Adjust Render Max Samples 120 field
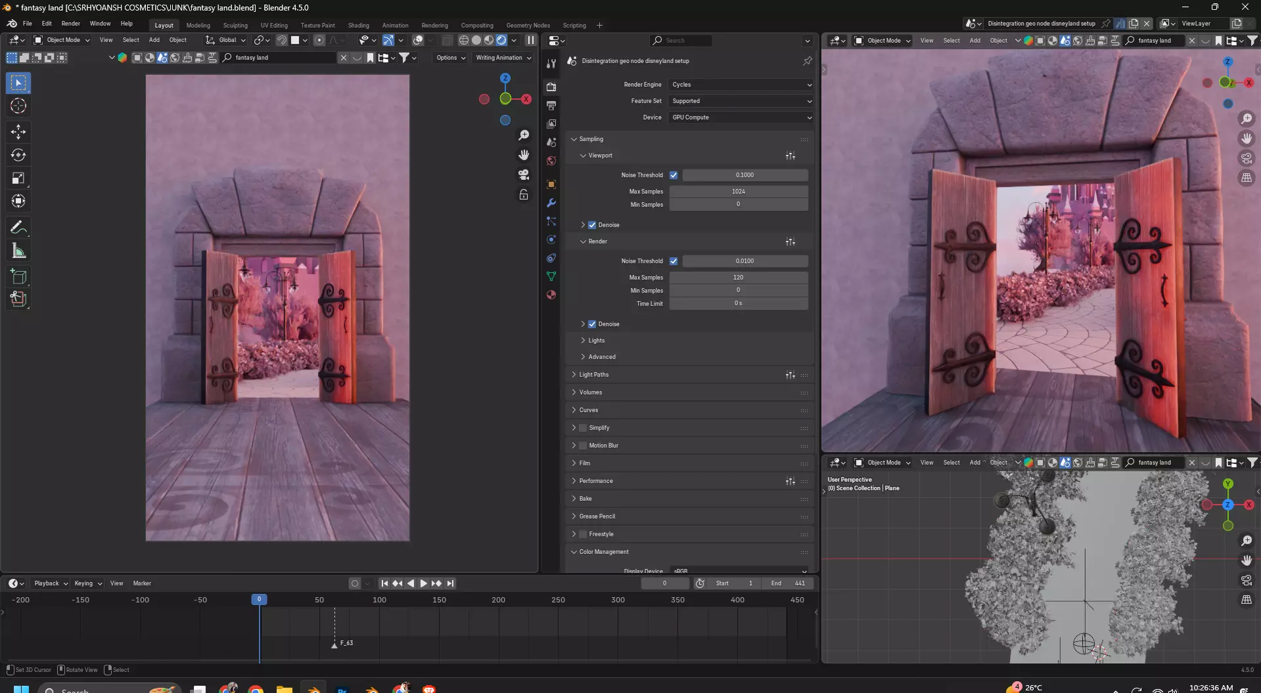The image size is (1261, 693). pos(739,278)
